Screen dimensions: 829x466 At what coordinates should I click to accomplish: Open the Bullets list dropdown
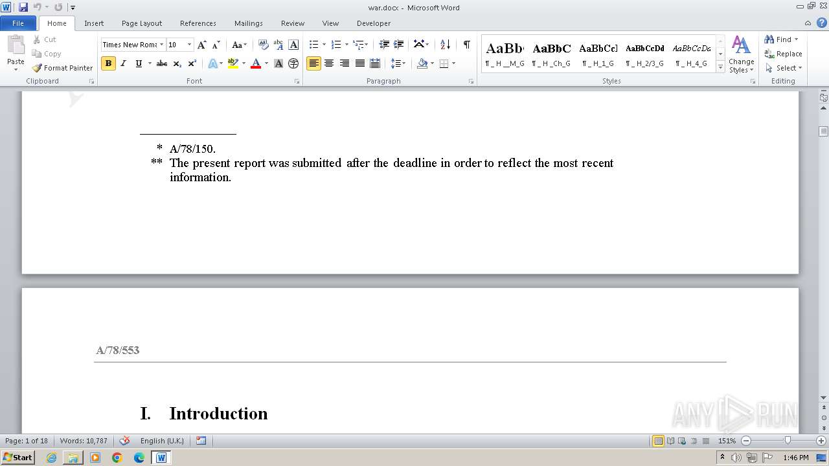(x=324, y=45)
